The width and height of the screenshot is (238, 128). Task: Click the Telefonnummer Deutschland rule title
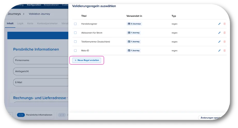95,42
